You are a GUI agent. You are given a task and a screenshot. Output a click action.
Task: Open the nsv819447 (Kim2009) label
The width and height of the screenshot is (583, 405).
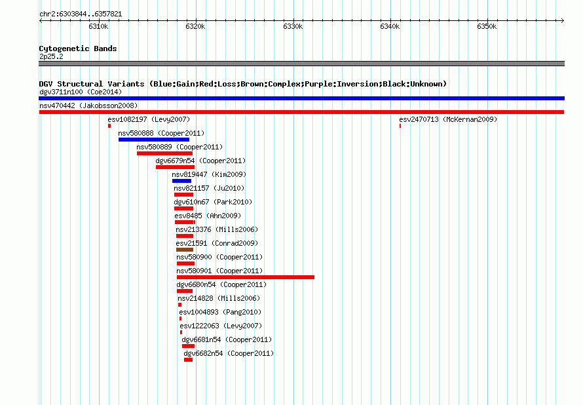(x=209, y=174)
